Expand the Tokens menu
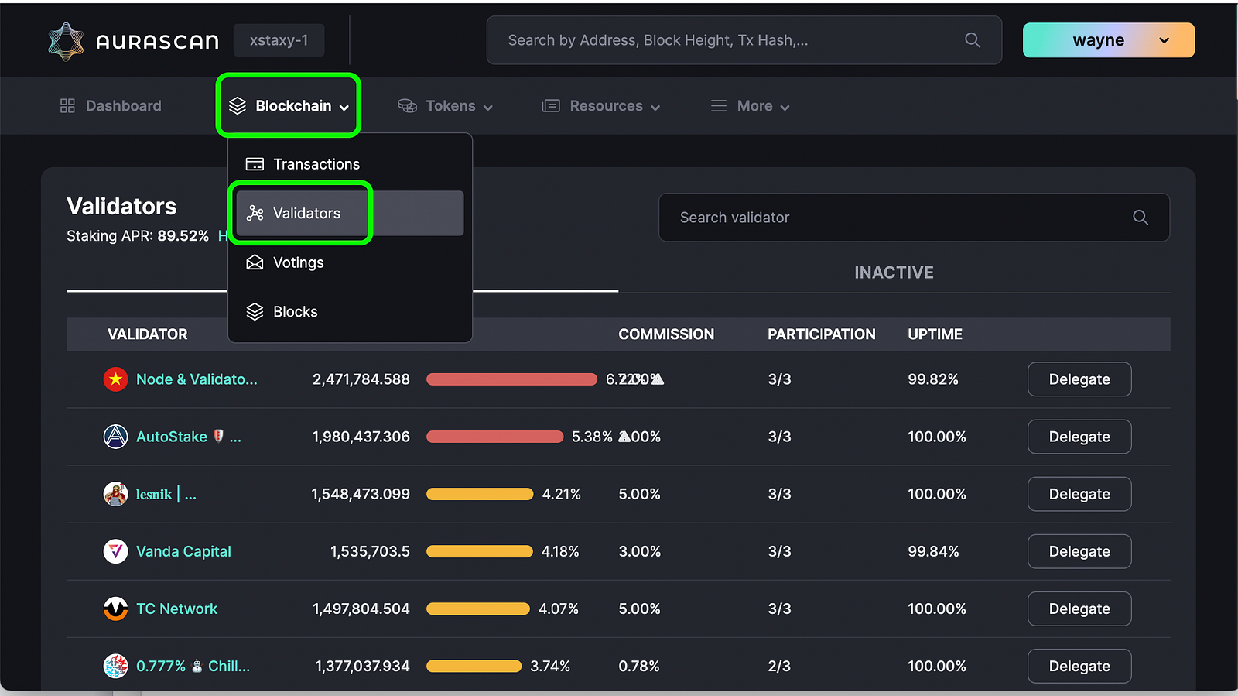Image resolution: width=1238 pixels, height=696 pixels. (445, 106)
